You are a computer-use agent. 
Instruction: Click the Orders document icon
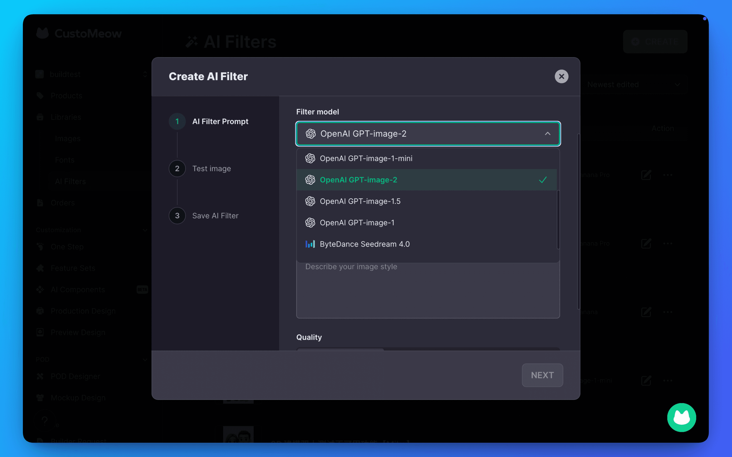coord(40,203)
